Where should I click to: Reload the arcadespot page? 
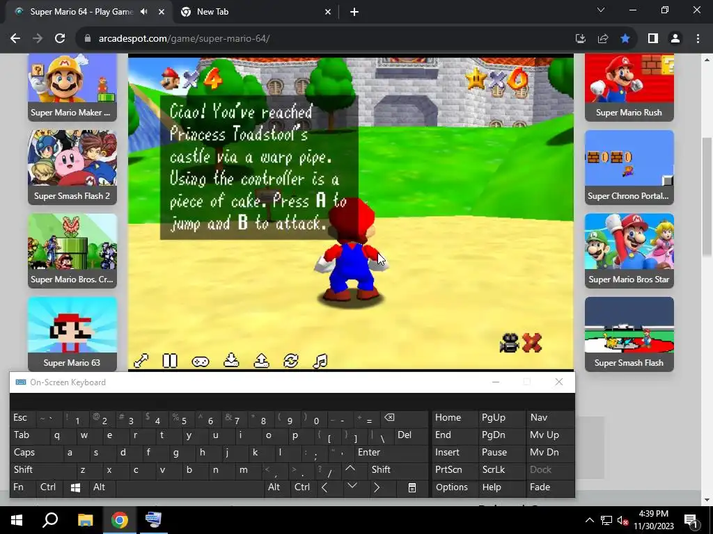60,39
